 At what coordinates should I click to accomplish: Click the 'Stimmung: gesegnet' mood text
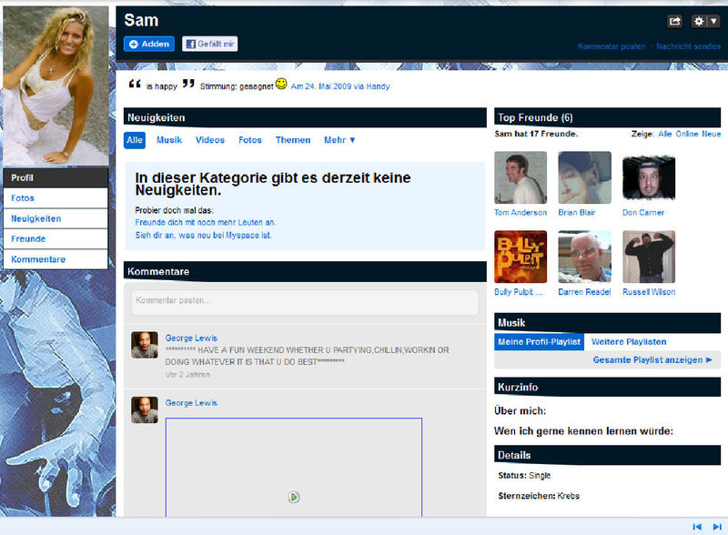(x=237, y=86)
